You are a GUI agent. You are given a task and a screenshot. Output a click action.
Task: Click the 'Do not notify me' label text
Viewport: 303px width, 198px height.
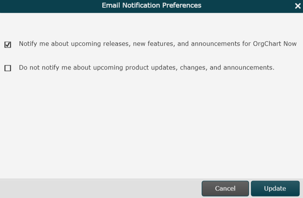coord(146,68)
